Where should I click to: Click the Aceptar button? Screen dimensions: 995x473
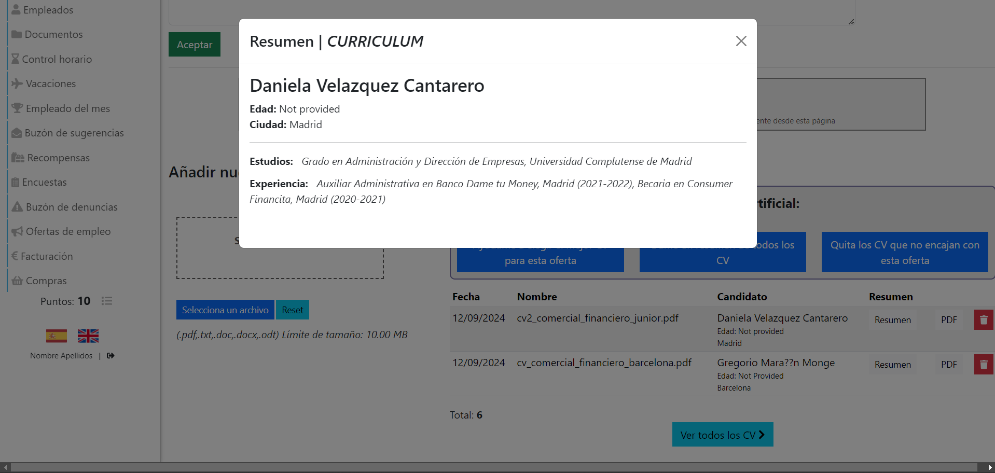click(x=195, y=45)
